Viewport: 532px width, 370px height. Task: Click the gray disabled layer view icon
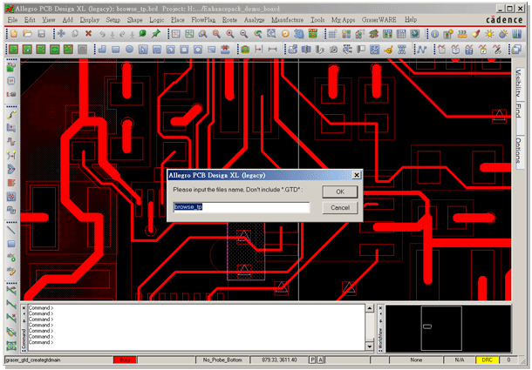pos(82,50)
